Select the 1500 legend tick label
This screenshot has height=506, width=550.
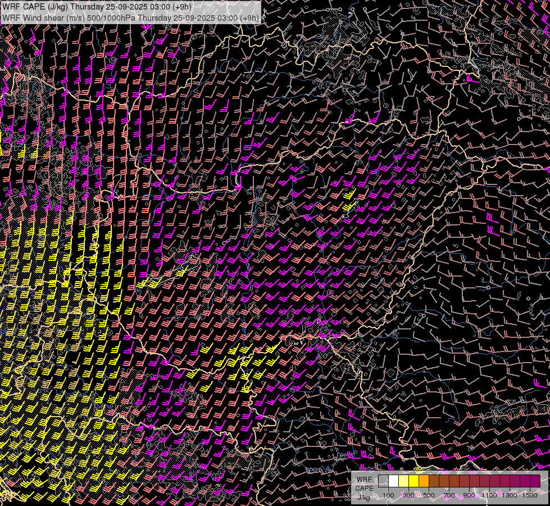click(530, 495)
